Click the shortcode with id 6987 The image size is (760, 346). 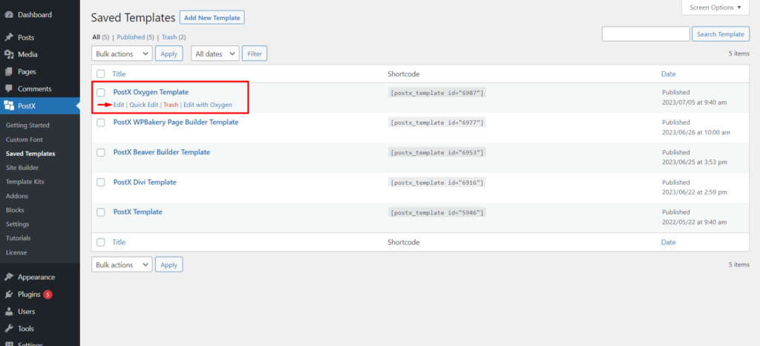(x=436, y=93)
